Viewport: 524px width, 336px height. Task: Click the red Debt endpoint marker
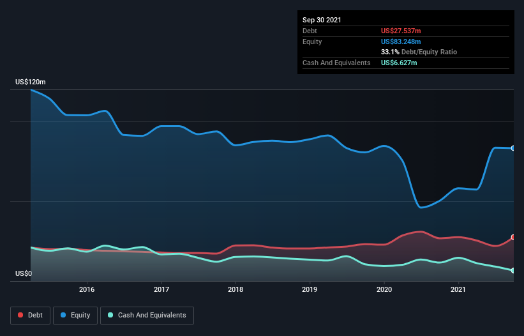(513, 237)
